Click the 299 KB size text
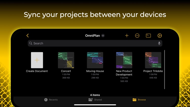 [95, 78]
